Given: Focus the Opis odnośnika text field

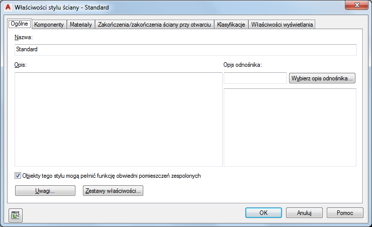Looking at the screenshot, I should coord(255,78).
